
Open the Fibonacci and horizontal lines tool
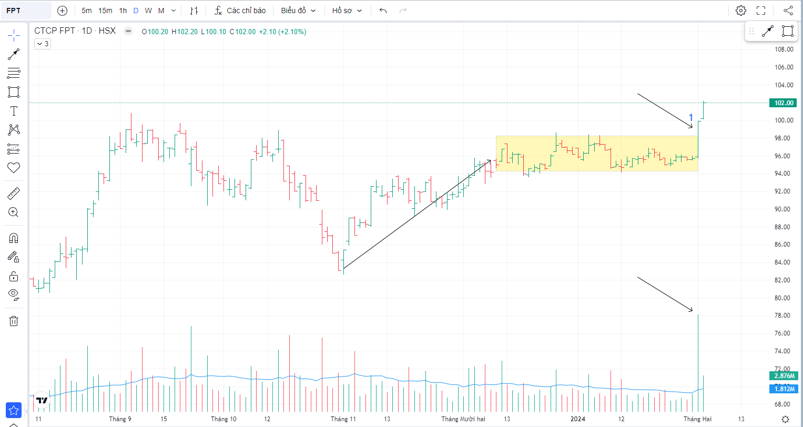(x=14, y=73)
